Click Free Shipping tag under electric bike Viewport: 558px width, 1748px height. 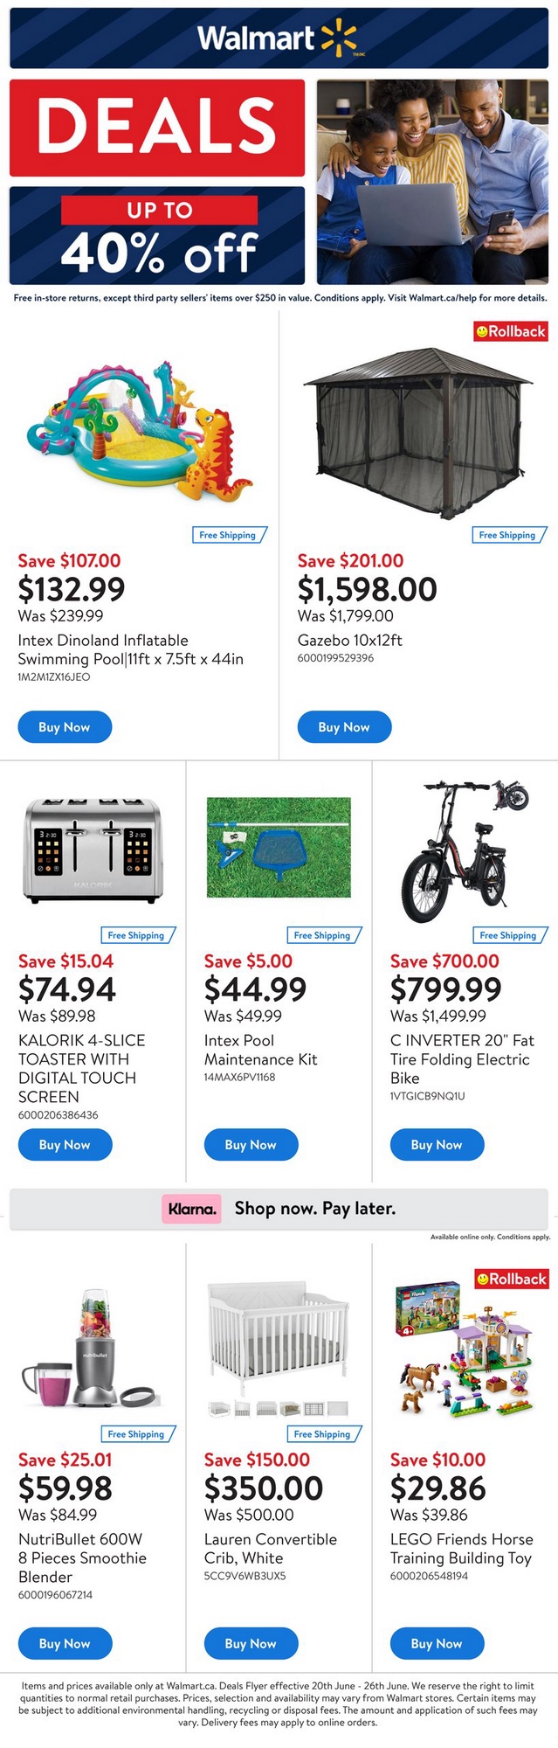pyautogui.click(x=510, y=935)
